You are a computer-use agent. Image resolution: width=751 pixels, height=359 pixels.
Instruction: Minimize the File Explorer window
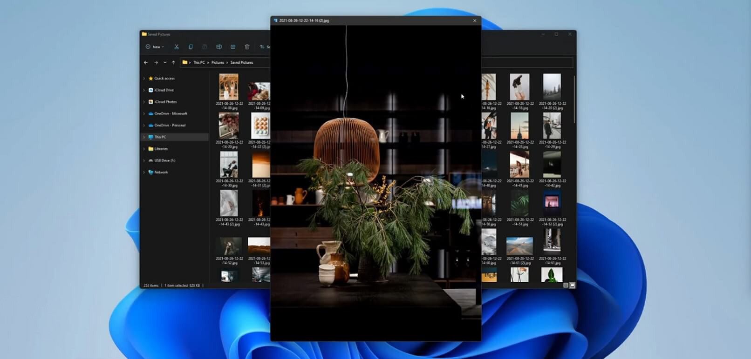coord(543,34)
